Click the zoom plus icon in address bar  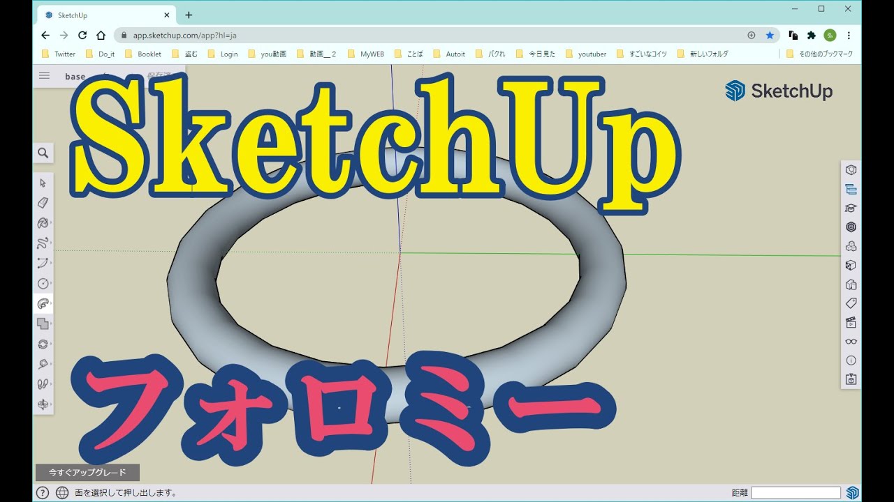tap(752, 35)
